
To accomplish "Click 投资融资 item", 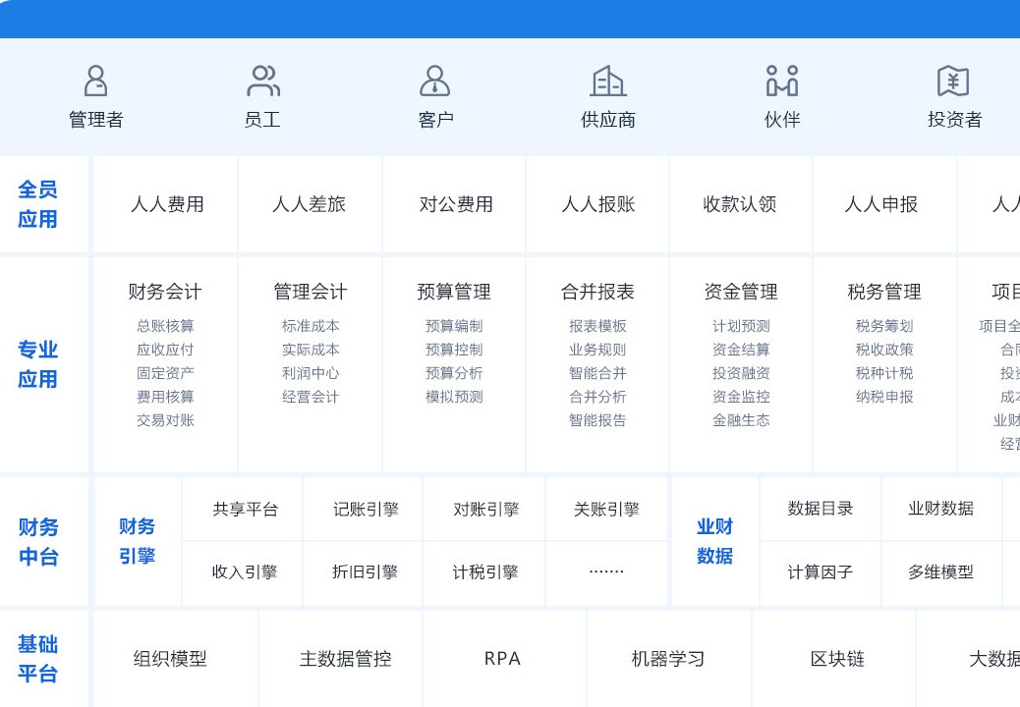I will tap(741, 373).
